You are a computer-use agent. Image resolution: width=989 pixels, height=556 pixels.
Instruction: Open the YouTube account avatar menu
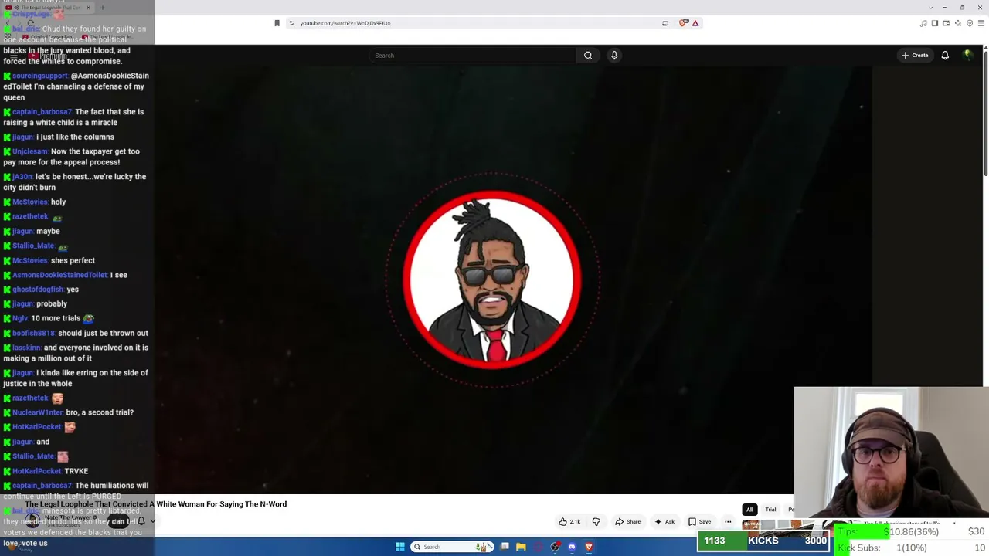967,55
